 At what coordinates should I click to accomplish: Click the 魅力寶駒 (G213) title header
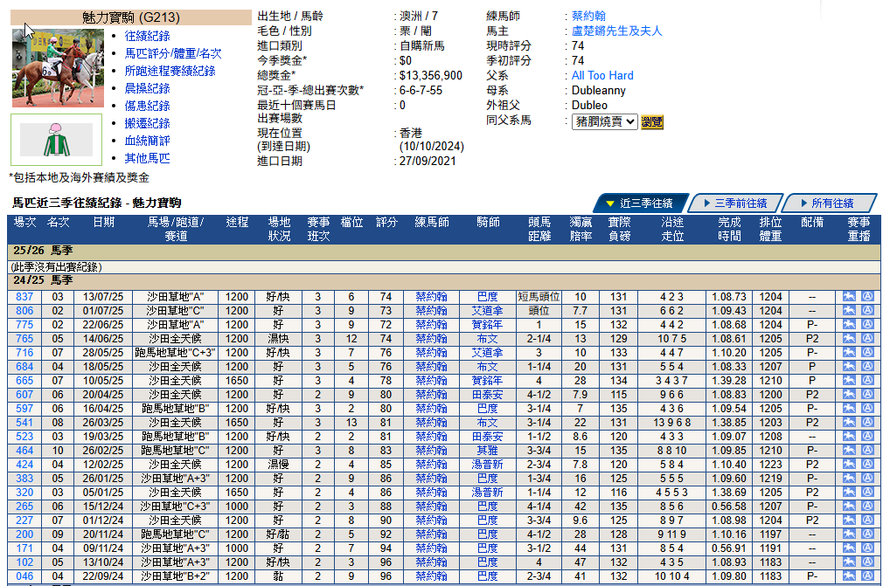coord(130,17)
